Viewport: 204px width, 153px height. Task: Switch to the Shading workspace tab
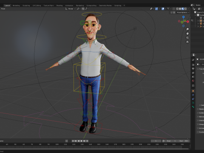coord(59,6)
